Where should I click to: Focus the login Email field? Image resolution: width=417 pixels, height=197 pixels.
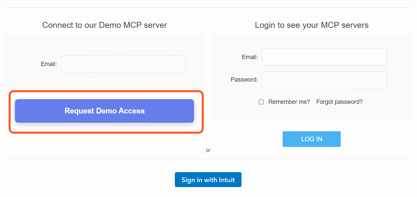[324, 57]
